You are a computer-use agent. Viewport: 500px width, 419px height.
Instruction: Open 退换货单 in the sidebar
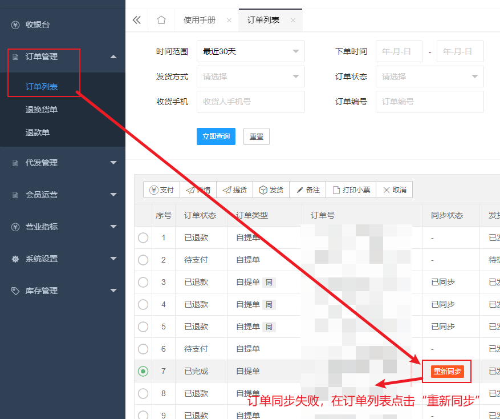pos(42,110)
